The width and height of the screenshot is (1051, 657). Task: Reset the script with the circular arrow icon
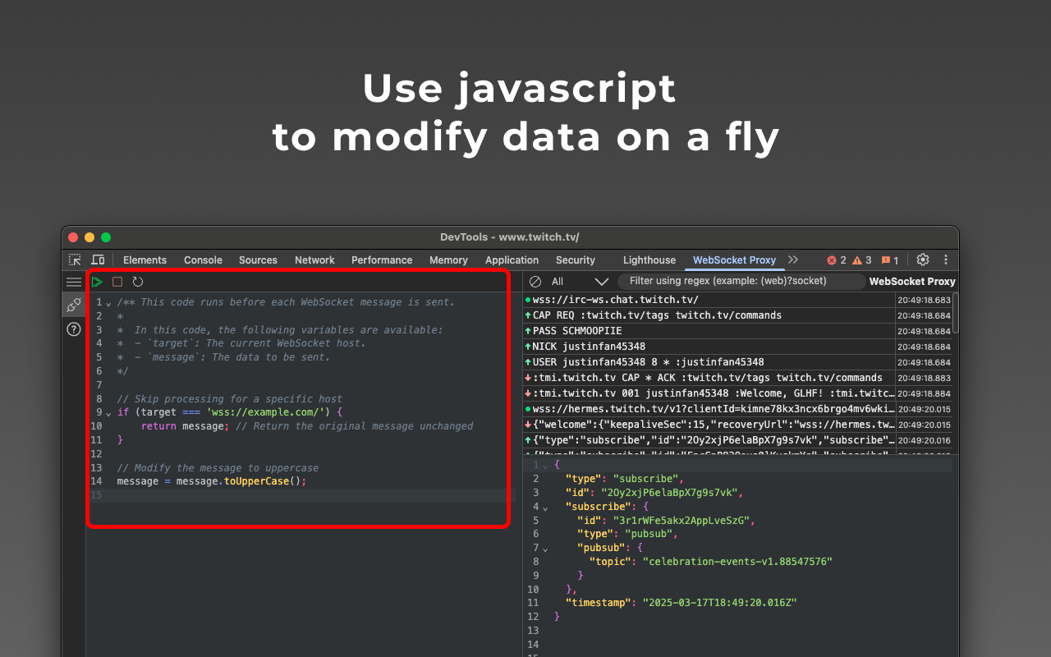(x=138, y=282)
